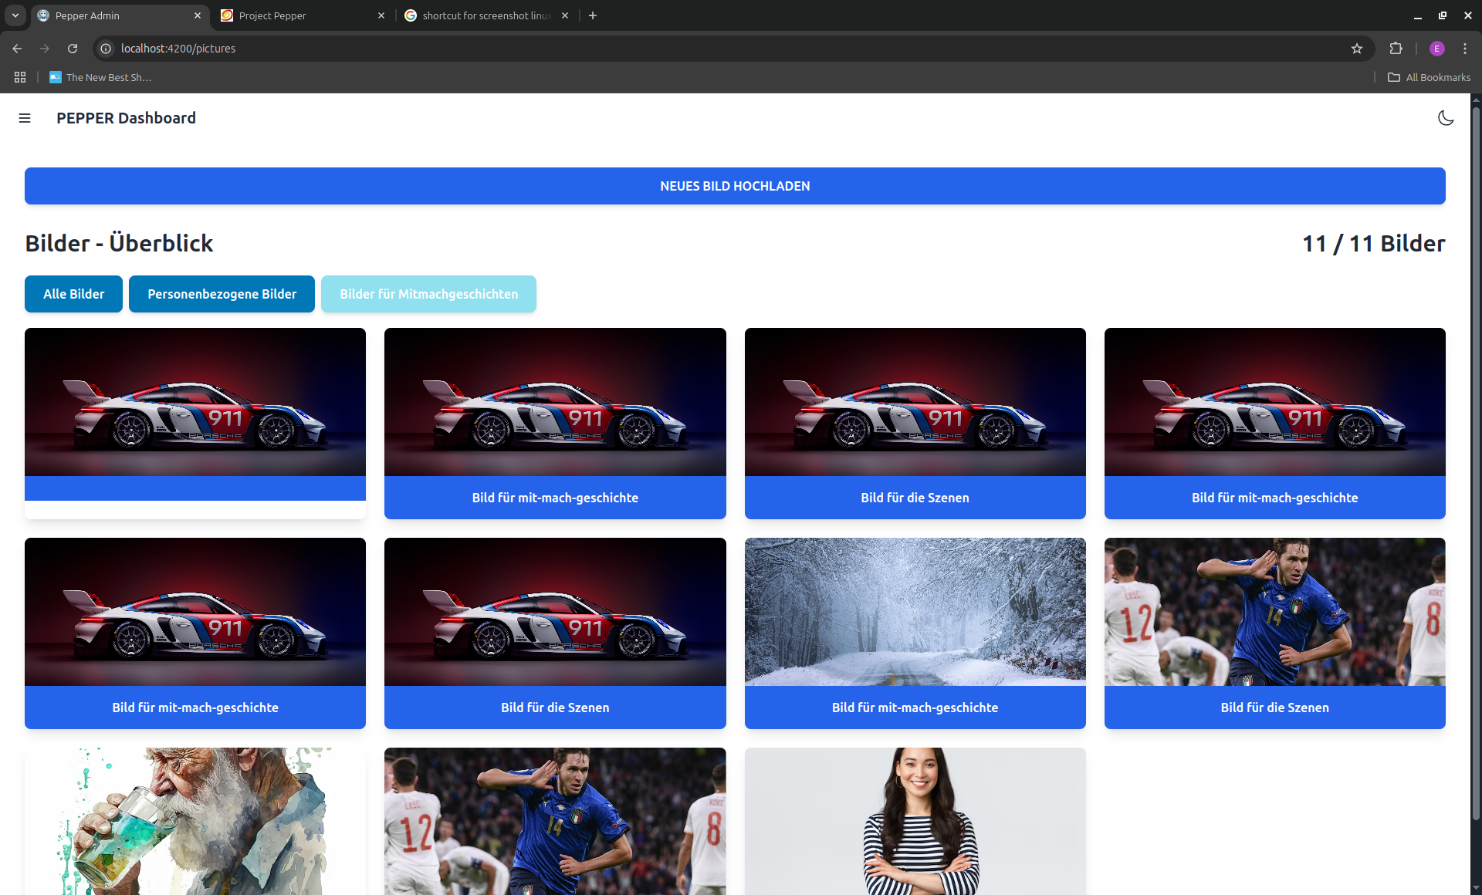
Task: Close the Project Pepper tab
Action: click(x=381, y=15)
